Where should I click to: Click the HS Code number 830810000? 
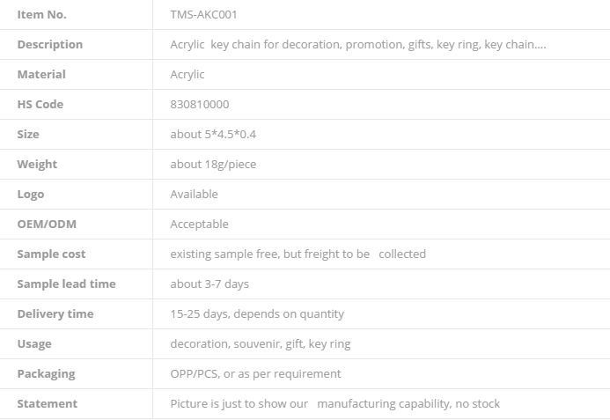pos(200,104)
